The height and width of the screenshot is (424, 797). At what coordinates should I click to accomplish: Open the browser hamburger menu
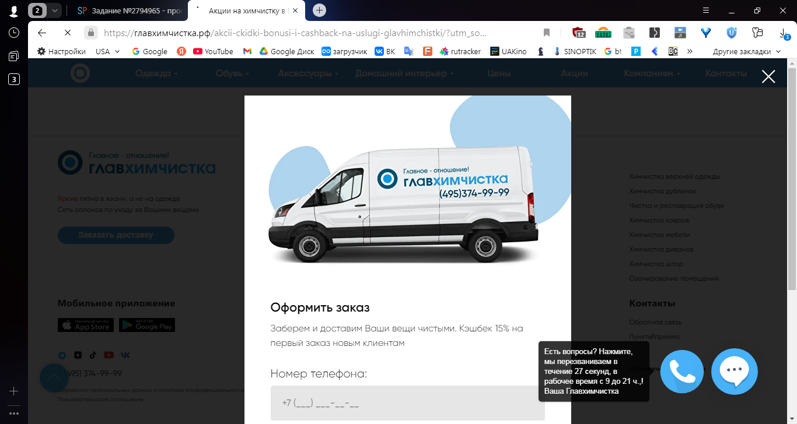706,10
